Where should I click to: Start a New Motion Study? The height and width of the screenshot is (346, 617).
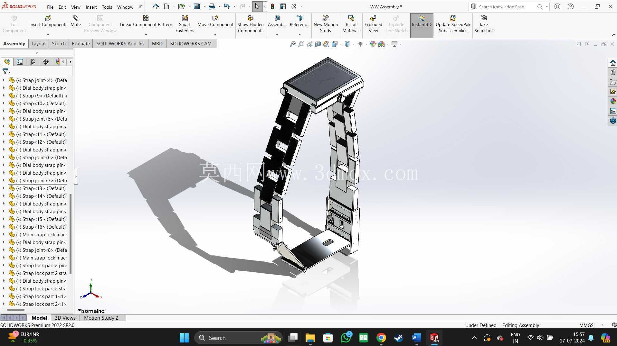[326, 24]
